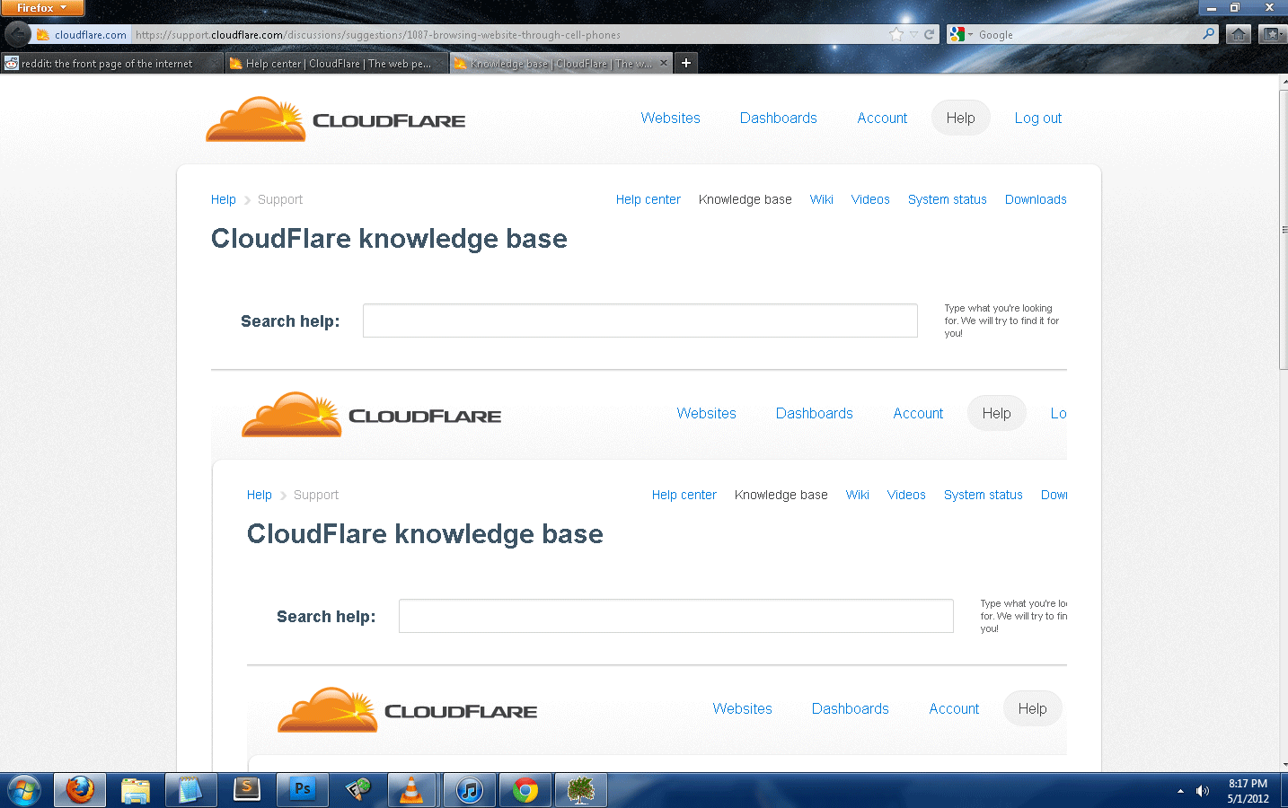Image resolution: width=1288 pixels, height=808 pixels.
Task: Open the Downloads link
Action: coord(1036,199)
